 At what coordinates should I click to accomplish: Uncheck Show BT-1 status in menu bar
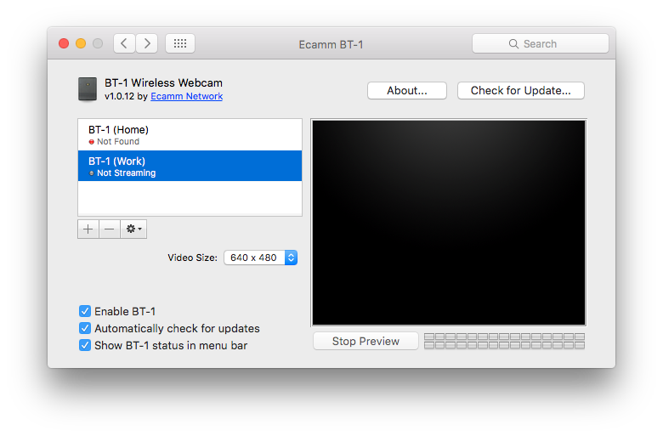click(x=85, y=345)
